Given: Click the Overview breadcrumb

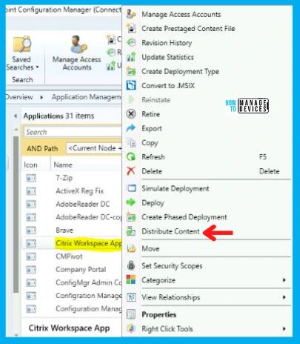Looking at the screenshot, I should click(x=19, y=97).
